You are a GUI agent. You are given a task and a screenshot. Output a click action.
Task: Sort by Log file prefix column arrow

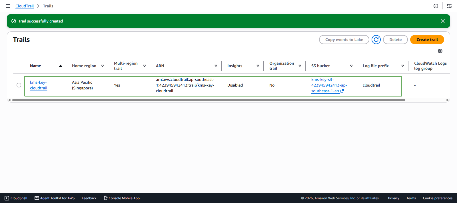pos(403,66)
